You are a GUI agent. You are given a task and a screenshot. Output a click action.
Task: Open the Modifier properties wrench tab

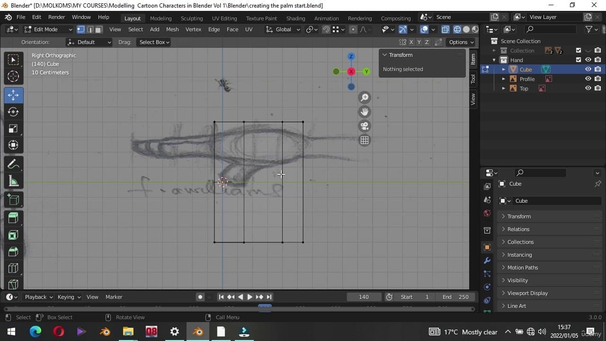coord(487,260)
